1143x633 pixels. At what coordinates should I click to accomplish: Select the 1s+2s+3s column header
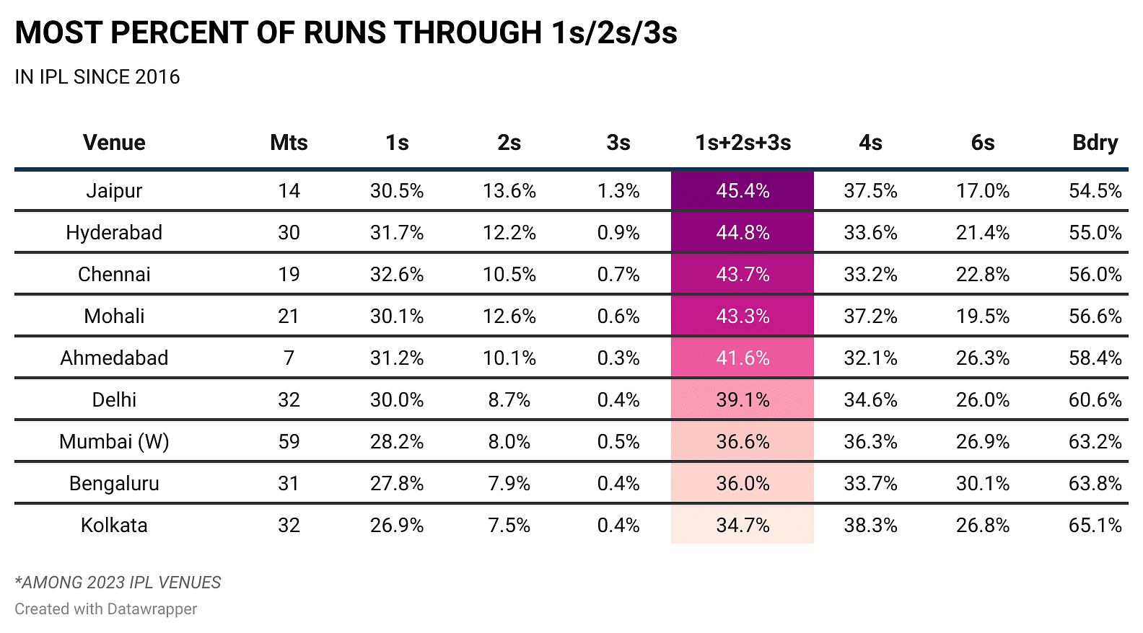pyautogui.click(x=743, y=143)
